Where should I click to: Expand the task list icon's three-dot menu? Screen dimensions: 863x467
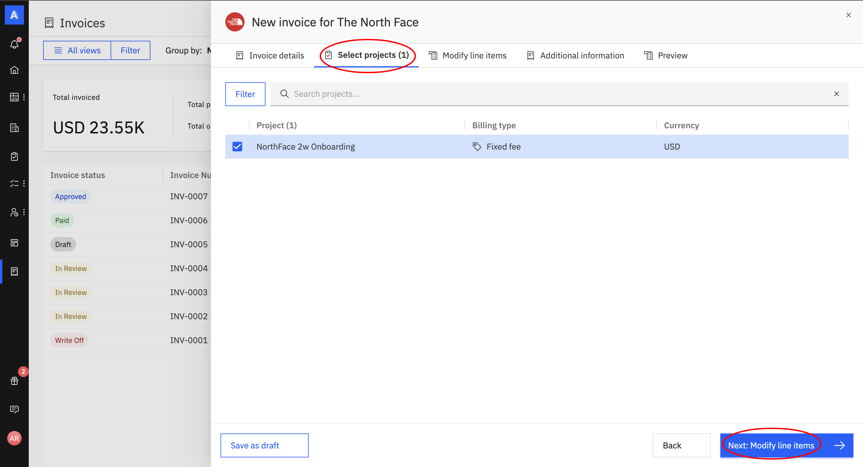point(24,183)
